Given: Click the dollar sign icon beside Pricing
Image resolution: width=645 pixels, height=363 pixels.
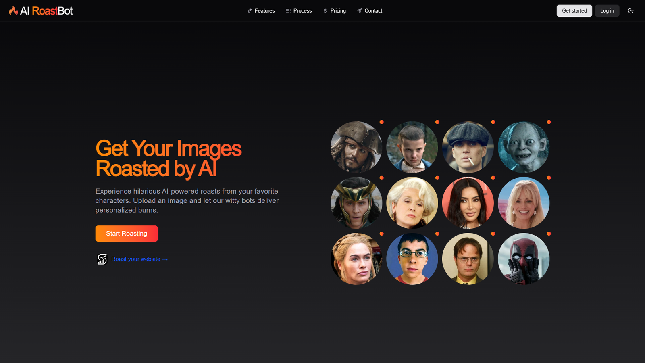Looking at the screenshot, I should (325, 11).
